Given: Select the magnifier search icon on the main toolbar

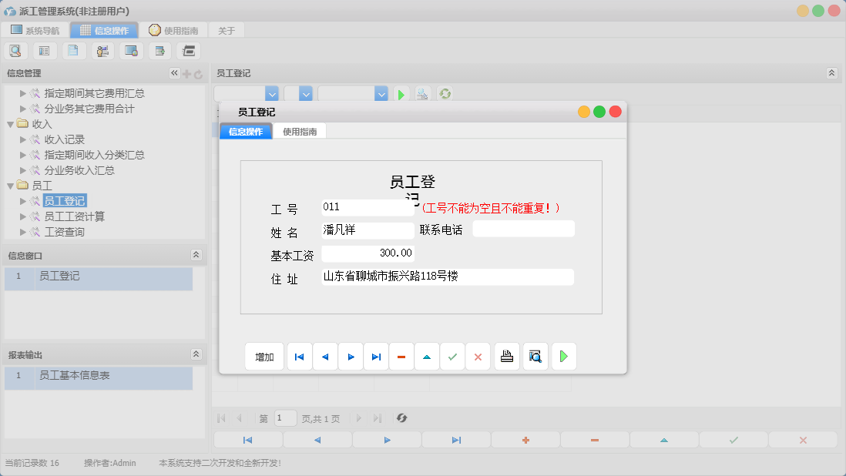Looking at the screenshot, I should [x=15, y=50].
